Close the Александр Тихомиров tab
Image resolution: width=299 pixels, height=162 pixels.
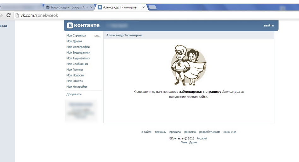point(144,7)
